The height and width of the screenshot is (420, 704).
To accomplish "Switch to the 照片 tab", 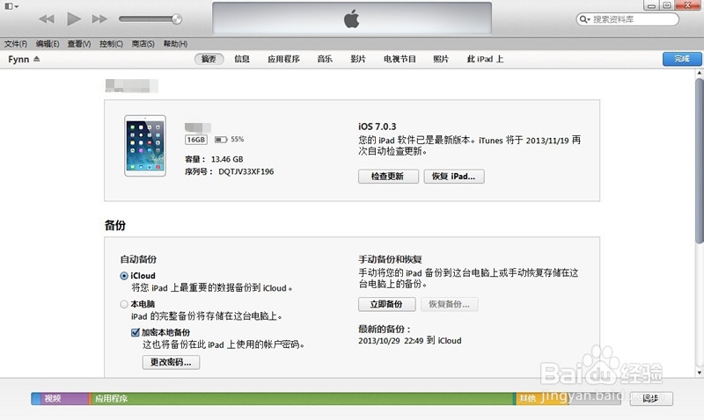I will pyautogui.click(x=441, y=59).
